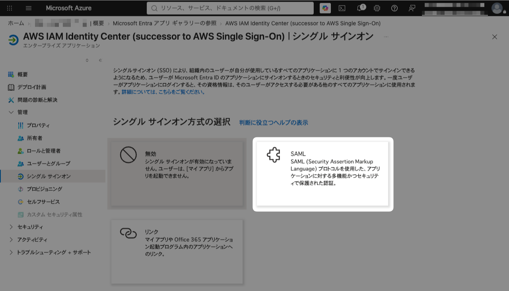Click the リンク chain icon
The height and width of the screenshot is (291, 509).
[x=128, y=233]
